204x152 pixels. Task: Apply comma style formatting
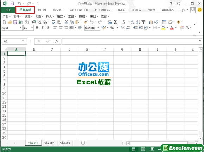tap(117, 28)
